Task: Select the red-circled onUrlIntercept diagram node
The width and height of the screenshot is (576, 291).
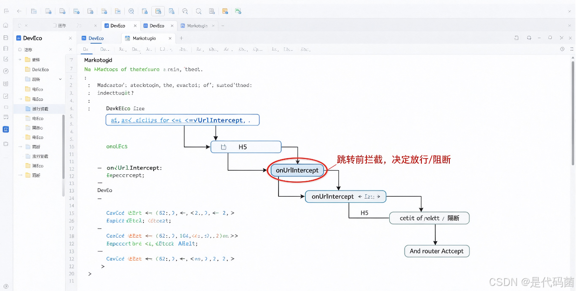Action: coord(297,170)
